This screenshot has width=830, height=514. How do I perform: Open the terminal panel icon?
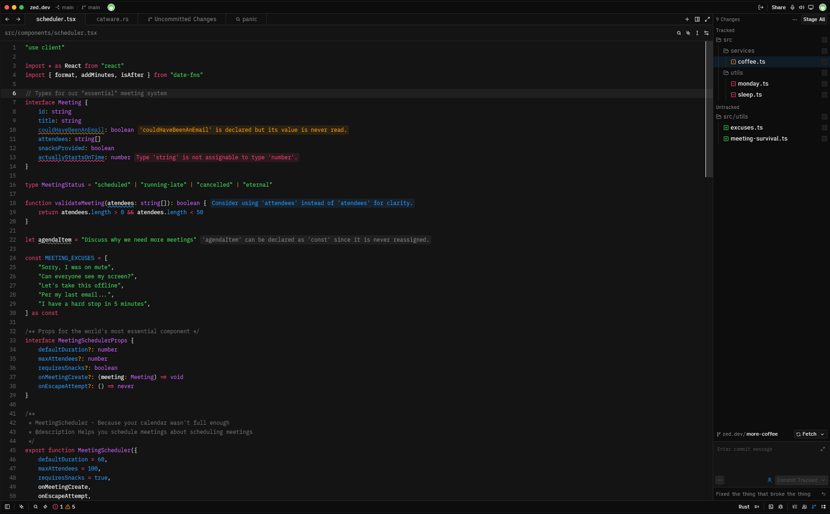tap(771, 507)
